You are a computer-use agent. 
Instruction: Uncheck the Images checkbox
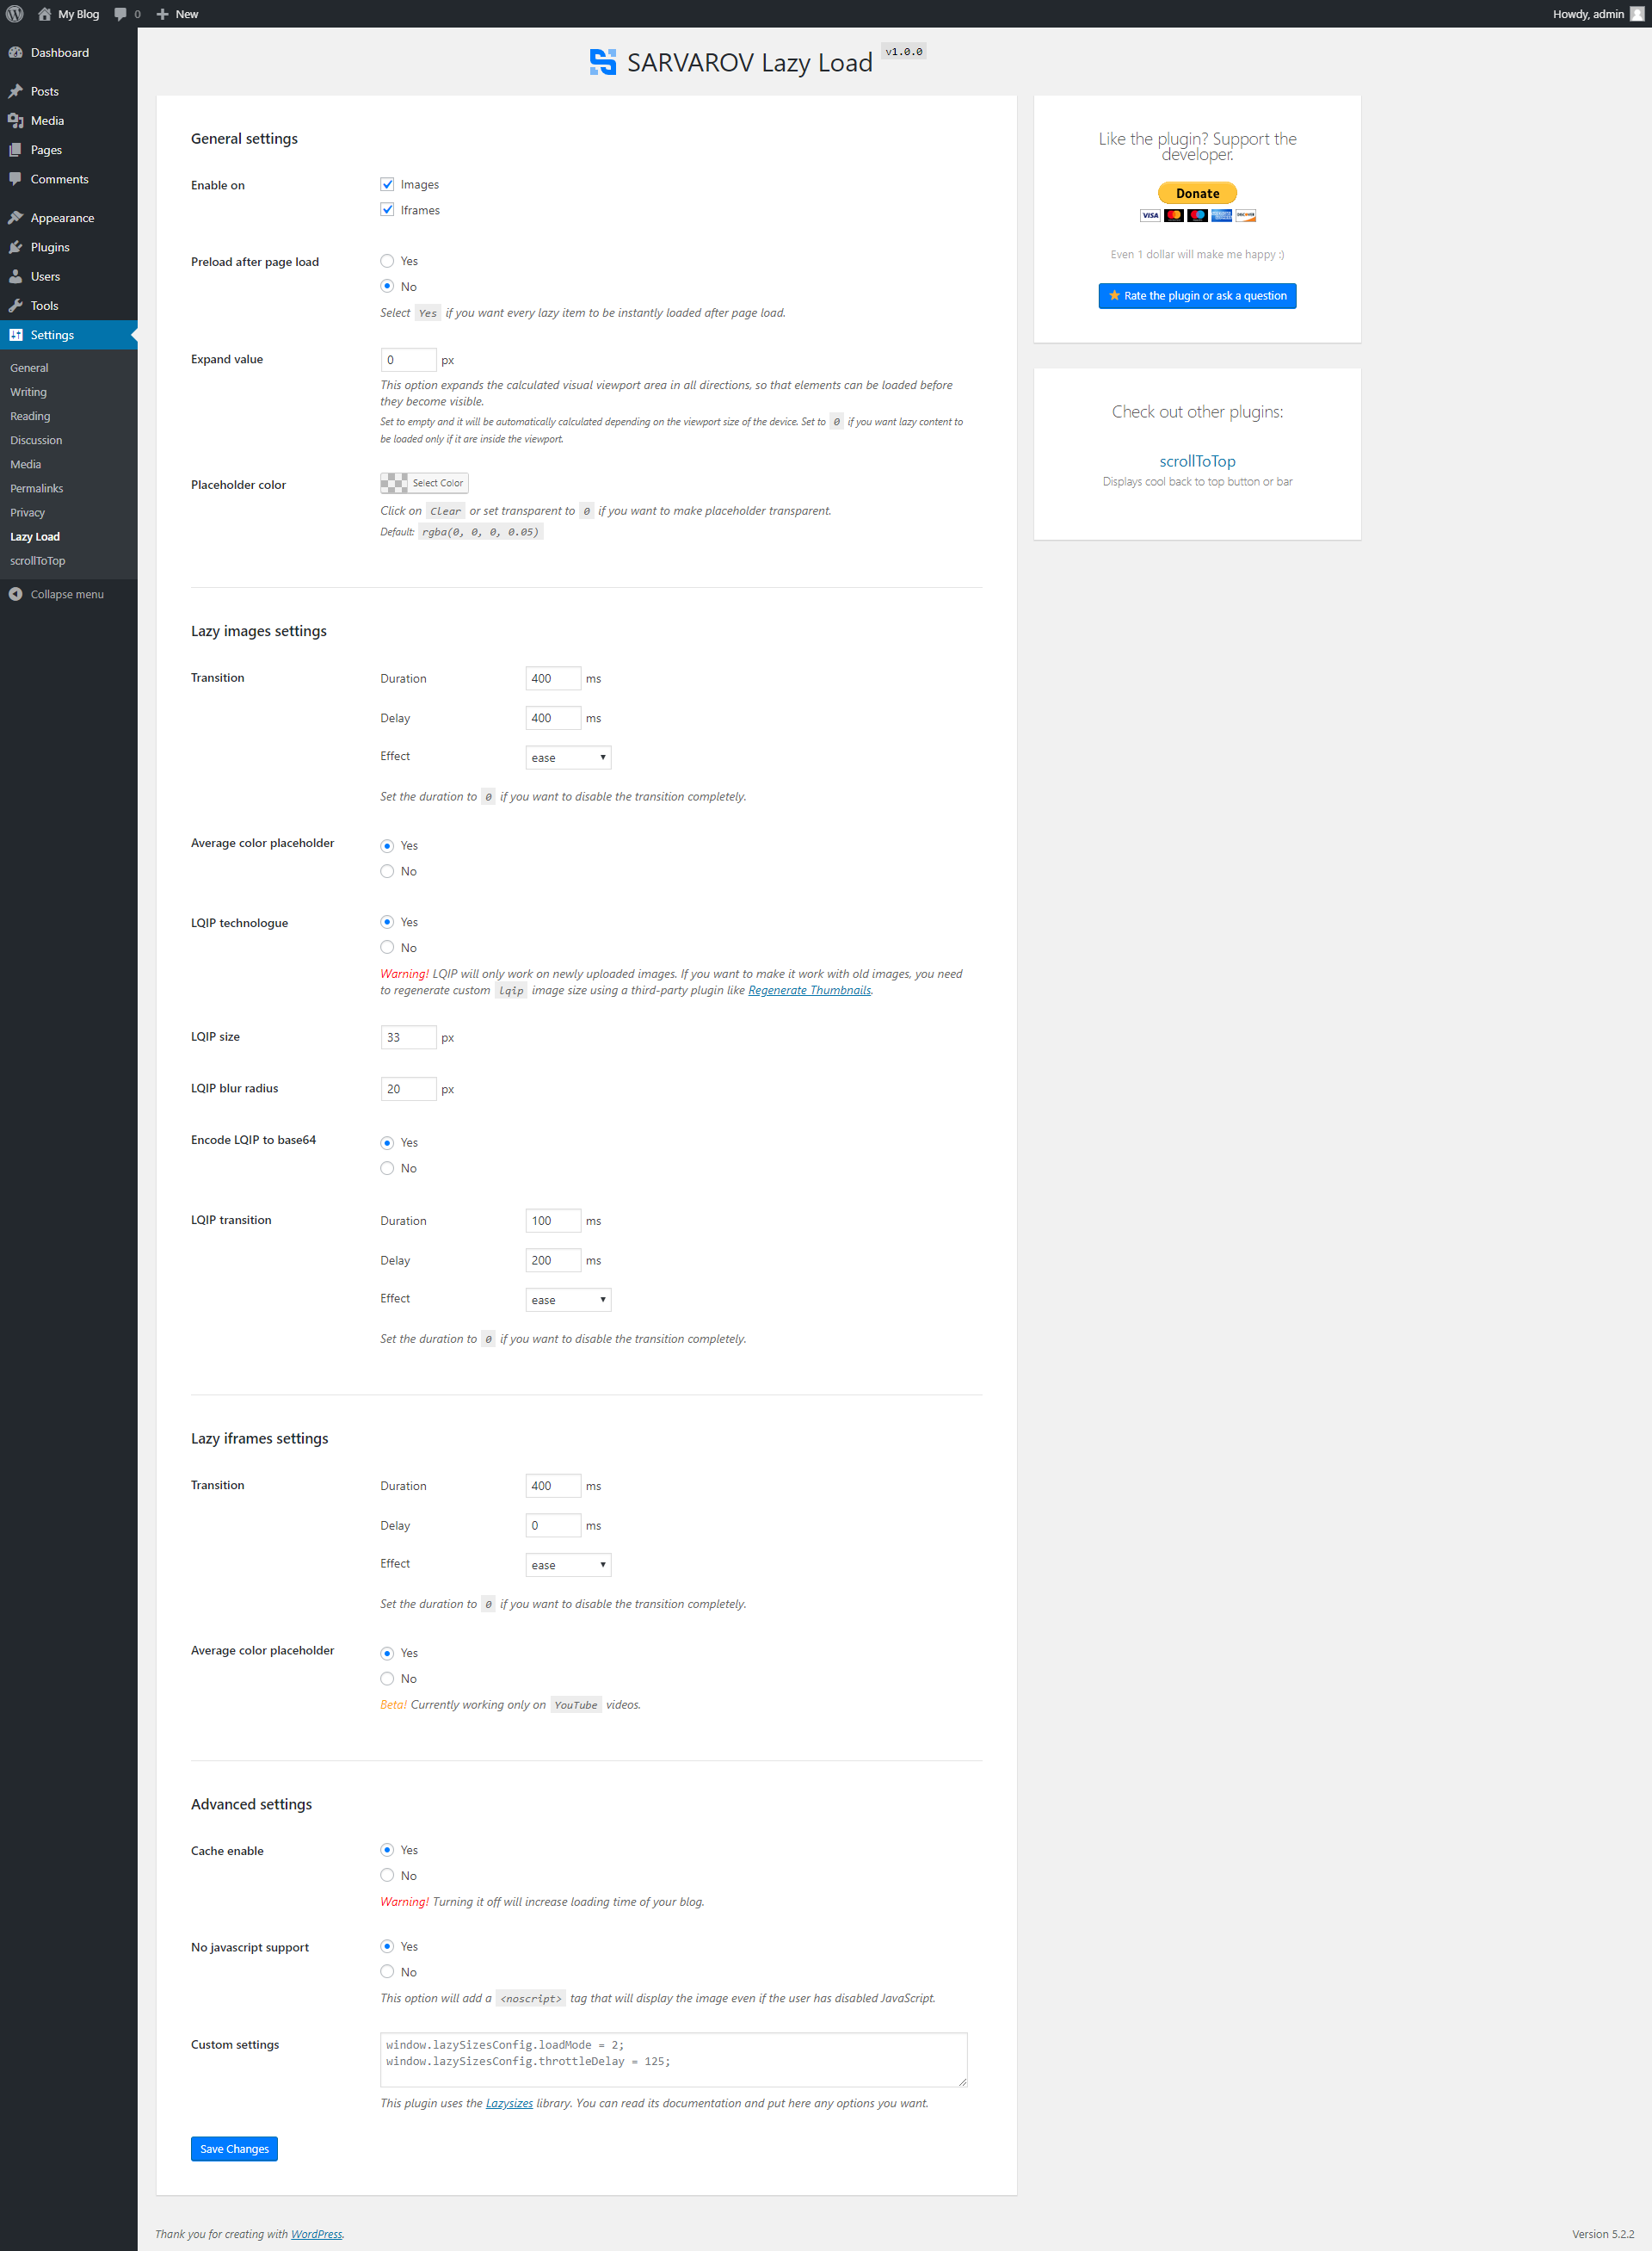pos(387,184)
